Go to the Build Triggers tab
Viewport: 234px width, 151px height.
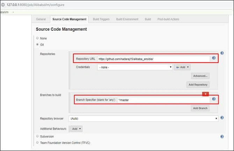pyautogui.click(x=101, y=19)
